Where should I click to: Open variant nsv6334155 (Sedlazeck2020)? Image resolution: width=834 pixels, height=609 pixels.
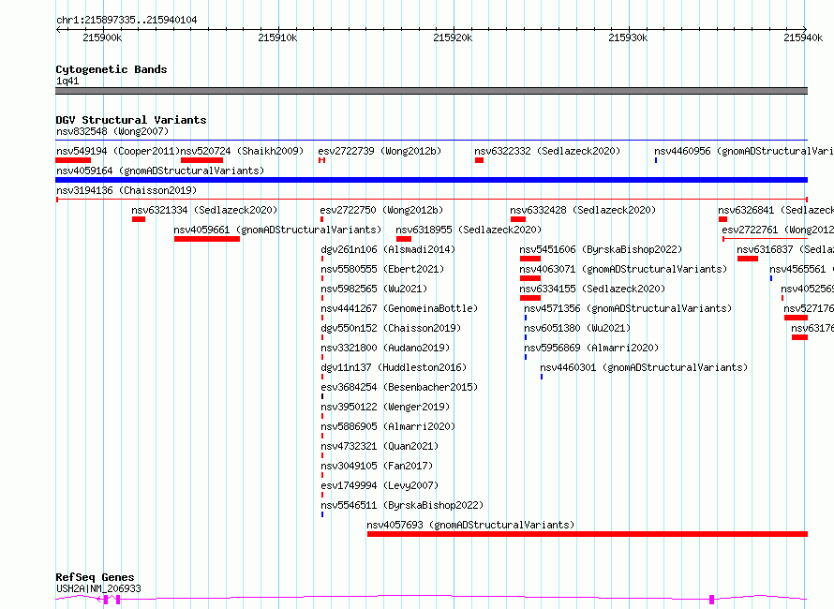(592, 289)
